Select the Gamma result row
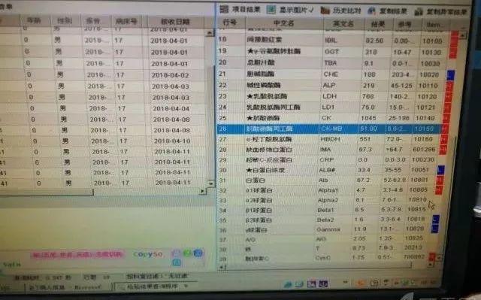Viewport: 481px width, 300px height. [325, 229]
